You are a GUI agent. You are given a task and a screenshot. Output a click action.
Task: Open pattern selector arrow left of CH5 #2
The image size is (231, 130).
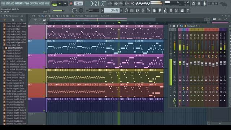coord(102,10)
